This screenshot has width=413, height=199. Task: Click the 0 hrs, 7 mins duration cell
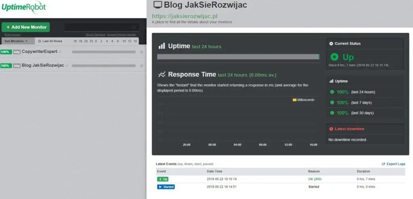point(366,179)
